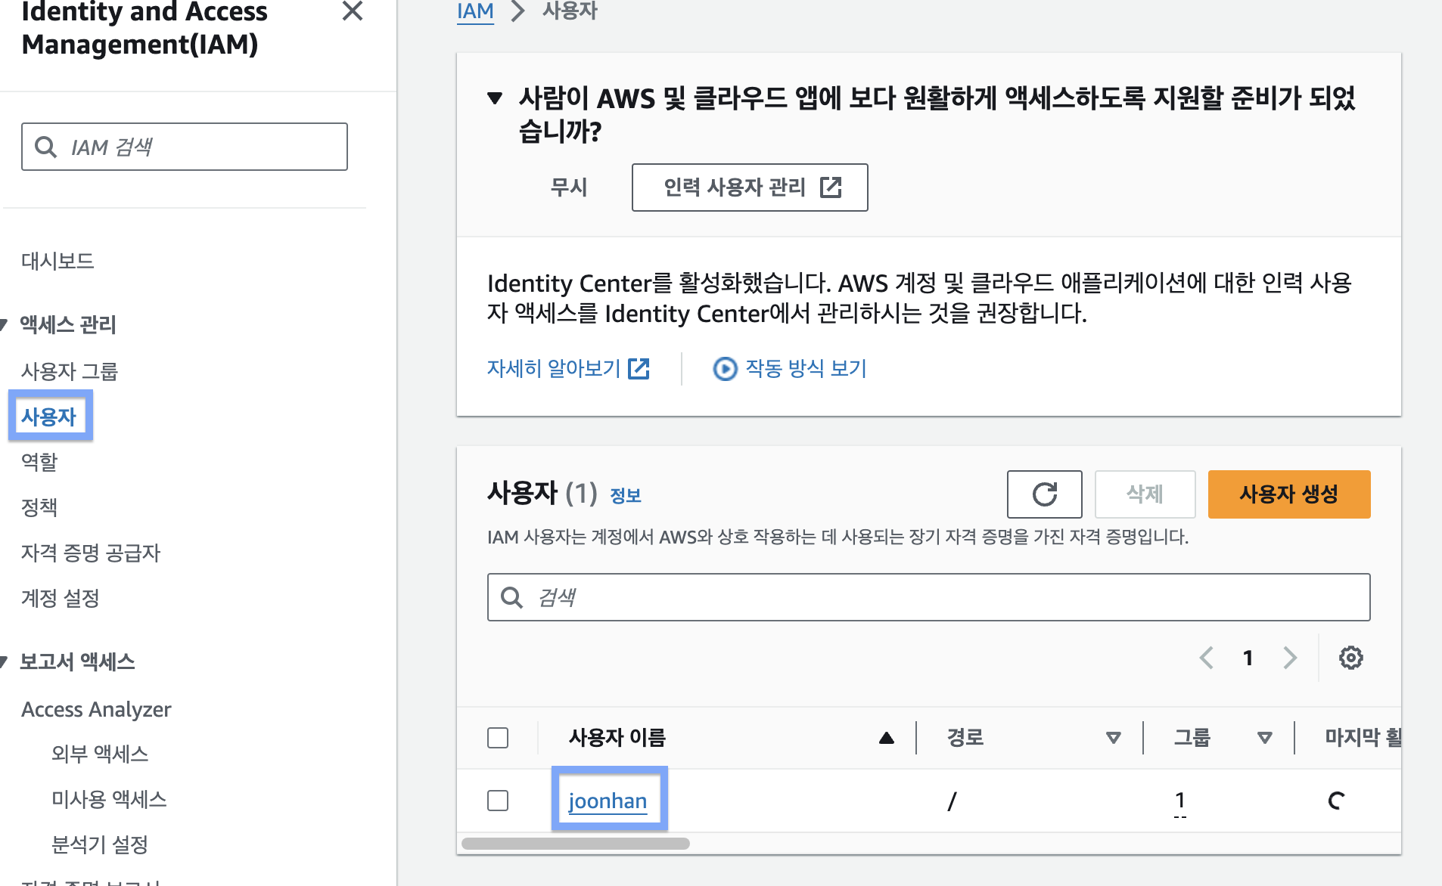Click the external link icon on 인력 사용자 관리
The height and width of the screenshot is (886, 1442).
[831, 187]
